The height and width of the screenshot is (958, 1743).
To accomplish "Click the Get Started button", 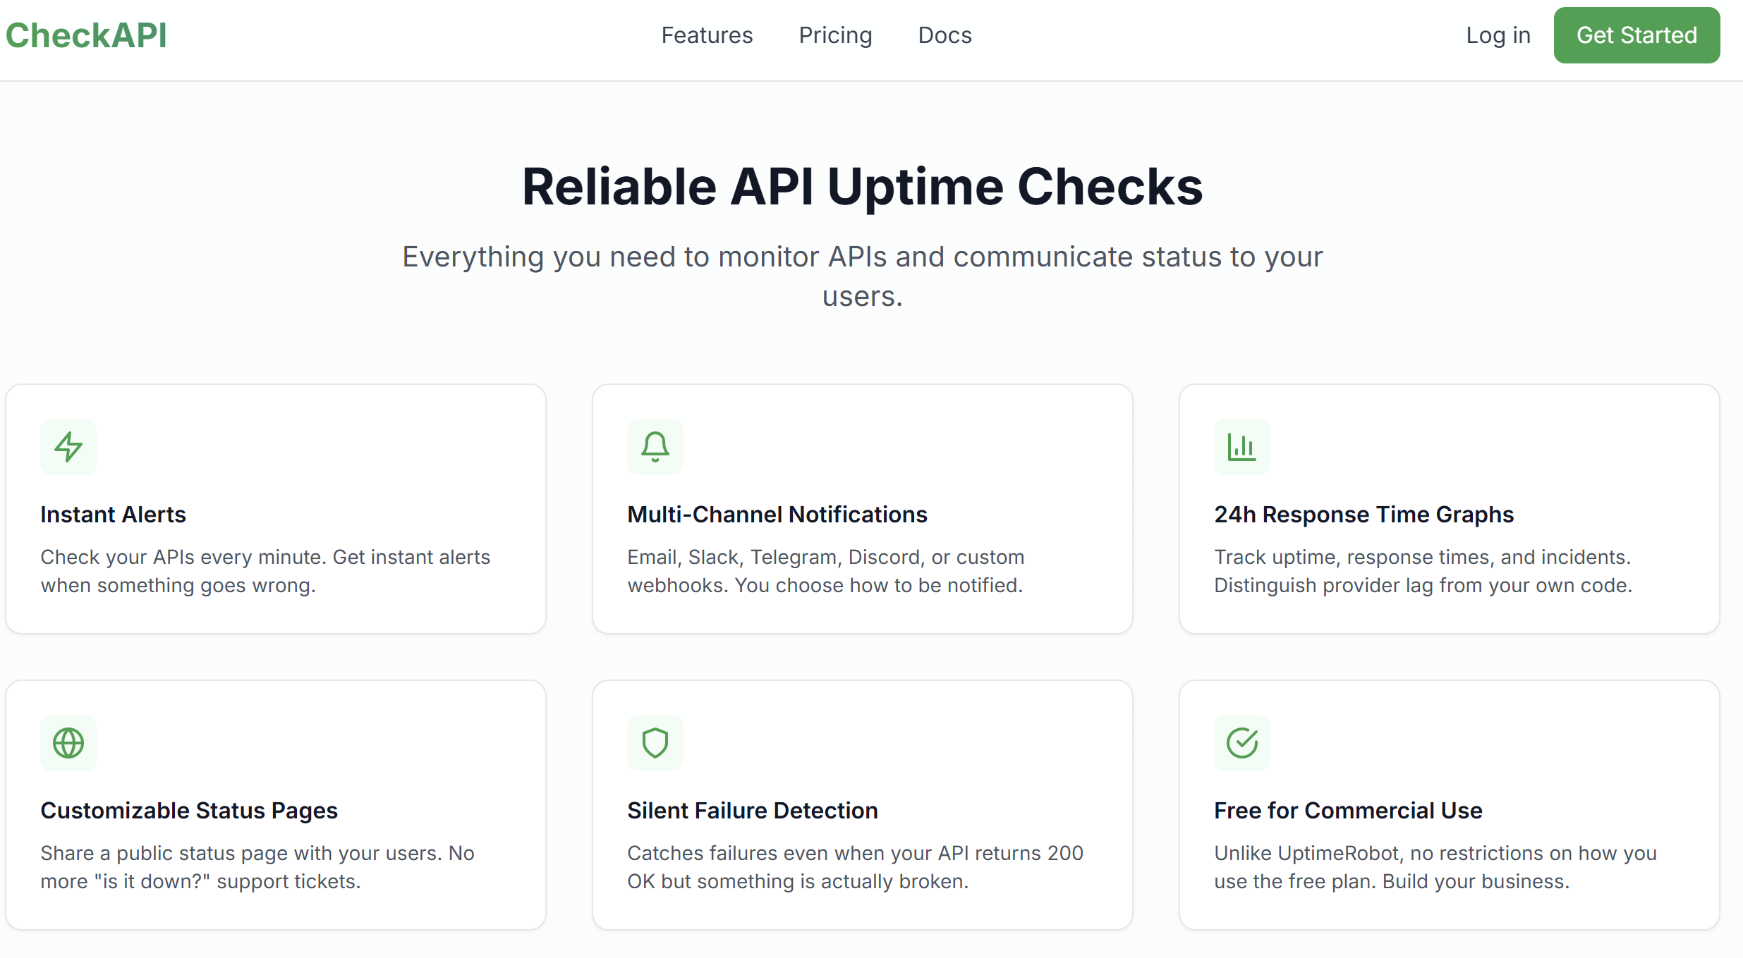I will pos(1636,35).
